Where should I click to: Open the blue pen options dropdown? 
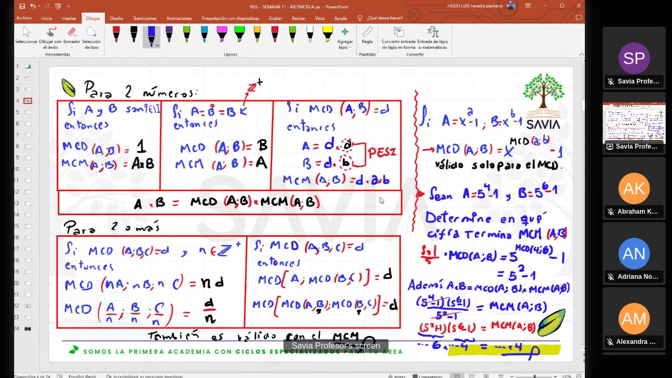(x=157, y=45)
